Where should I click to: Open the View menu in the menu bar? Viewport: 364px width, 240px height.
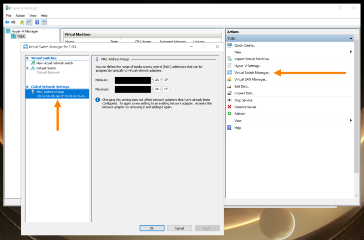tap(33, 15)
